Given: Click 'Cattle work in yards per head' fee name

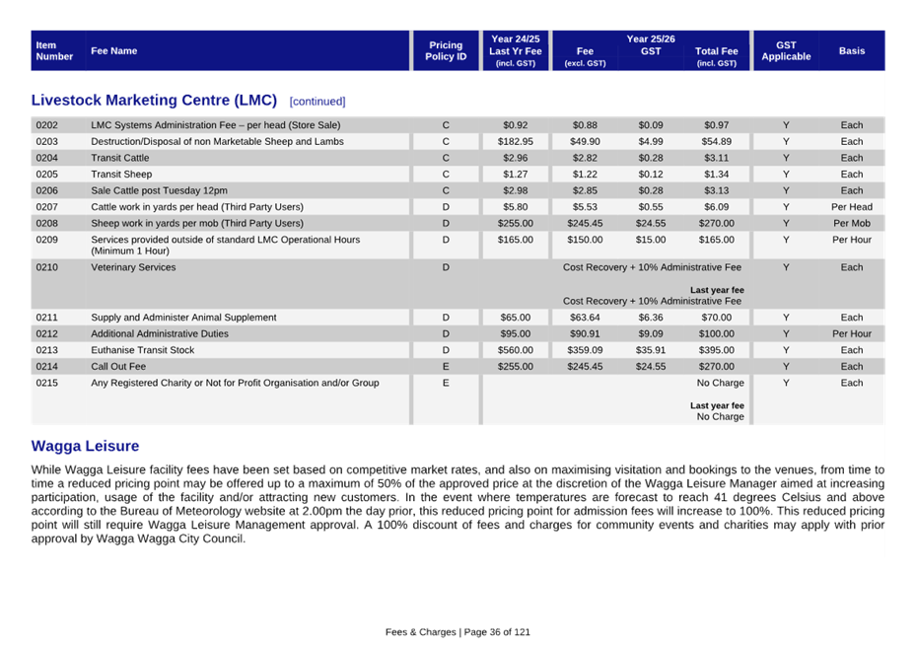Looking at the screenshot, I should tap(197, 207).
